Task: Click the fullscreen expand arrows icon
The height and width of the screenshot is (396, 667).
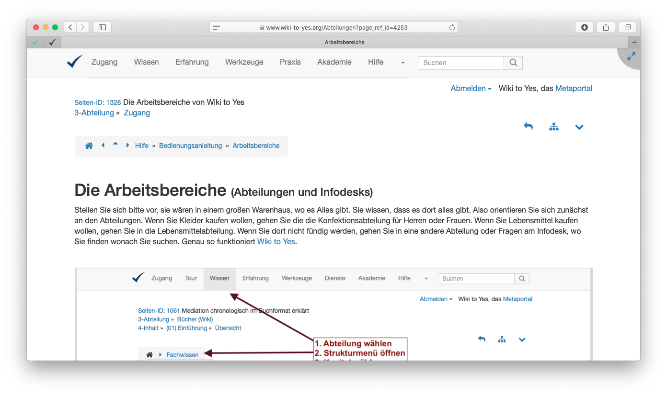Action: [x=631, y=56]
